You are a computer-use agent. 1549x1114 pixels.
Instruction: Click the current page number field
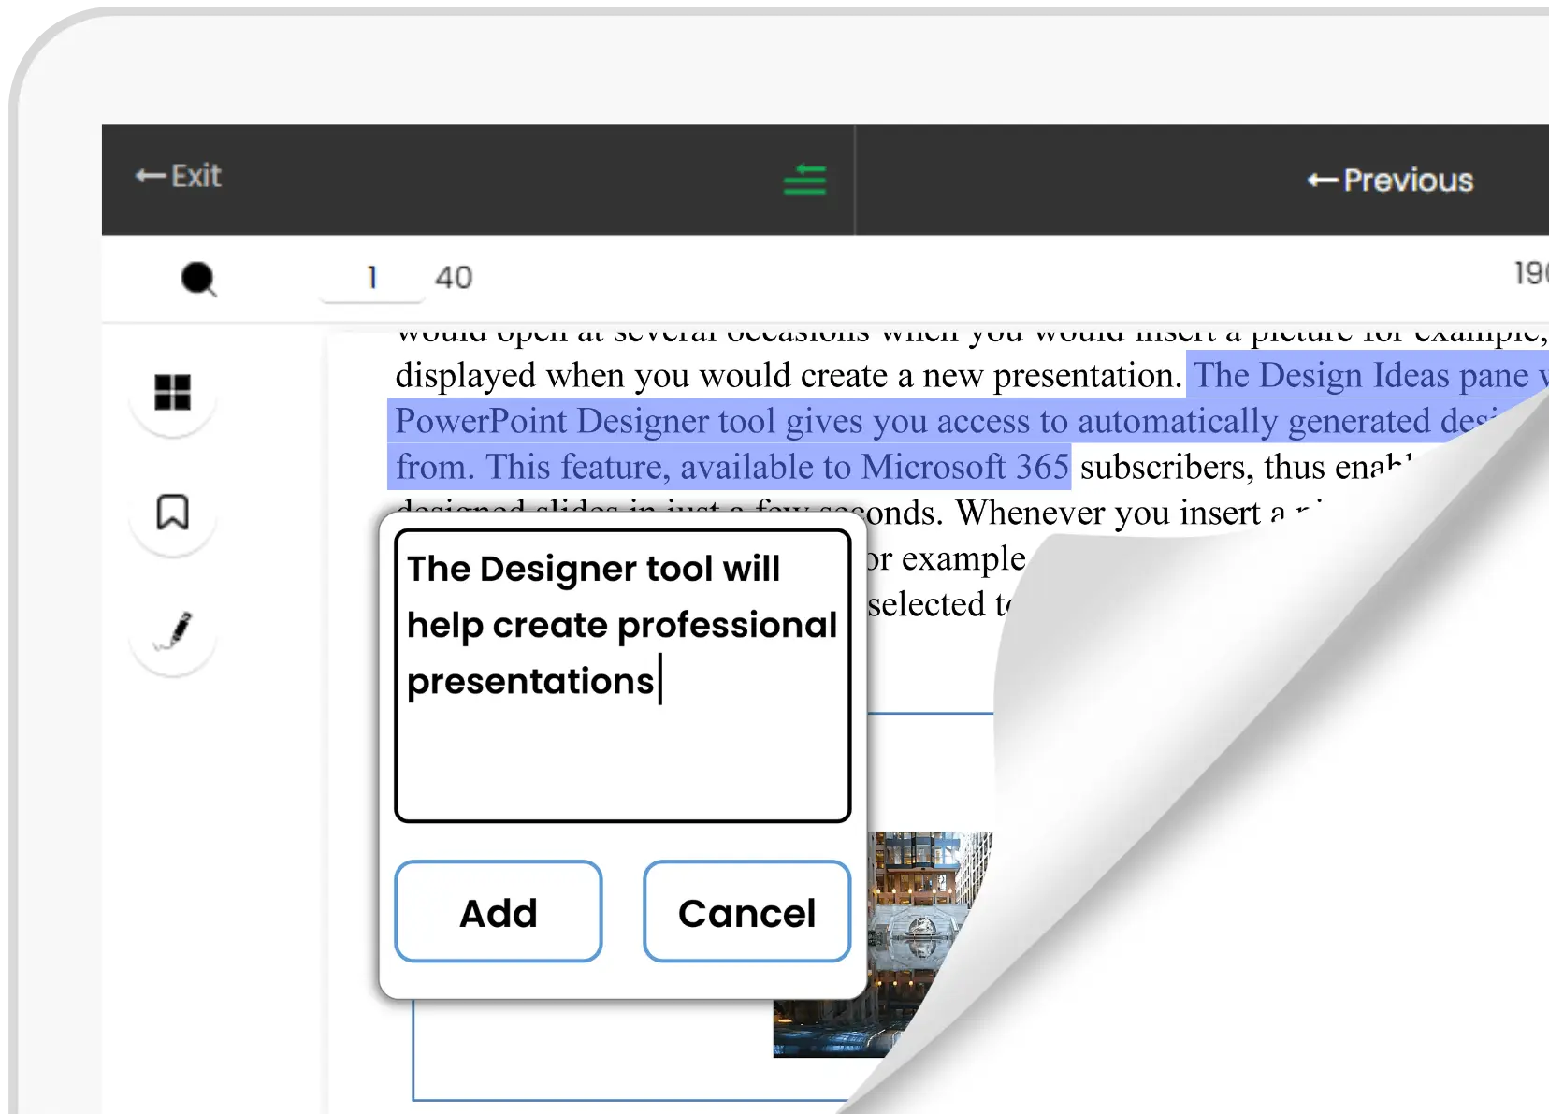click(372, 278)
